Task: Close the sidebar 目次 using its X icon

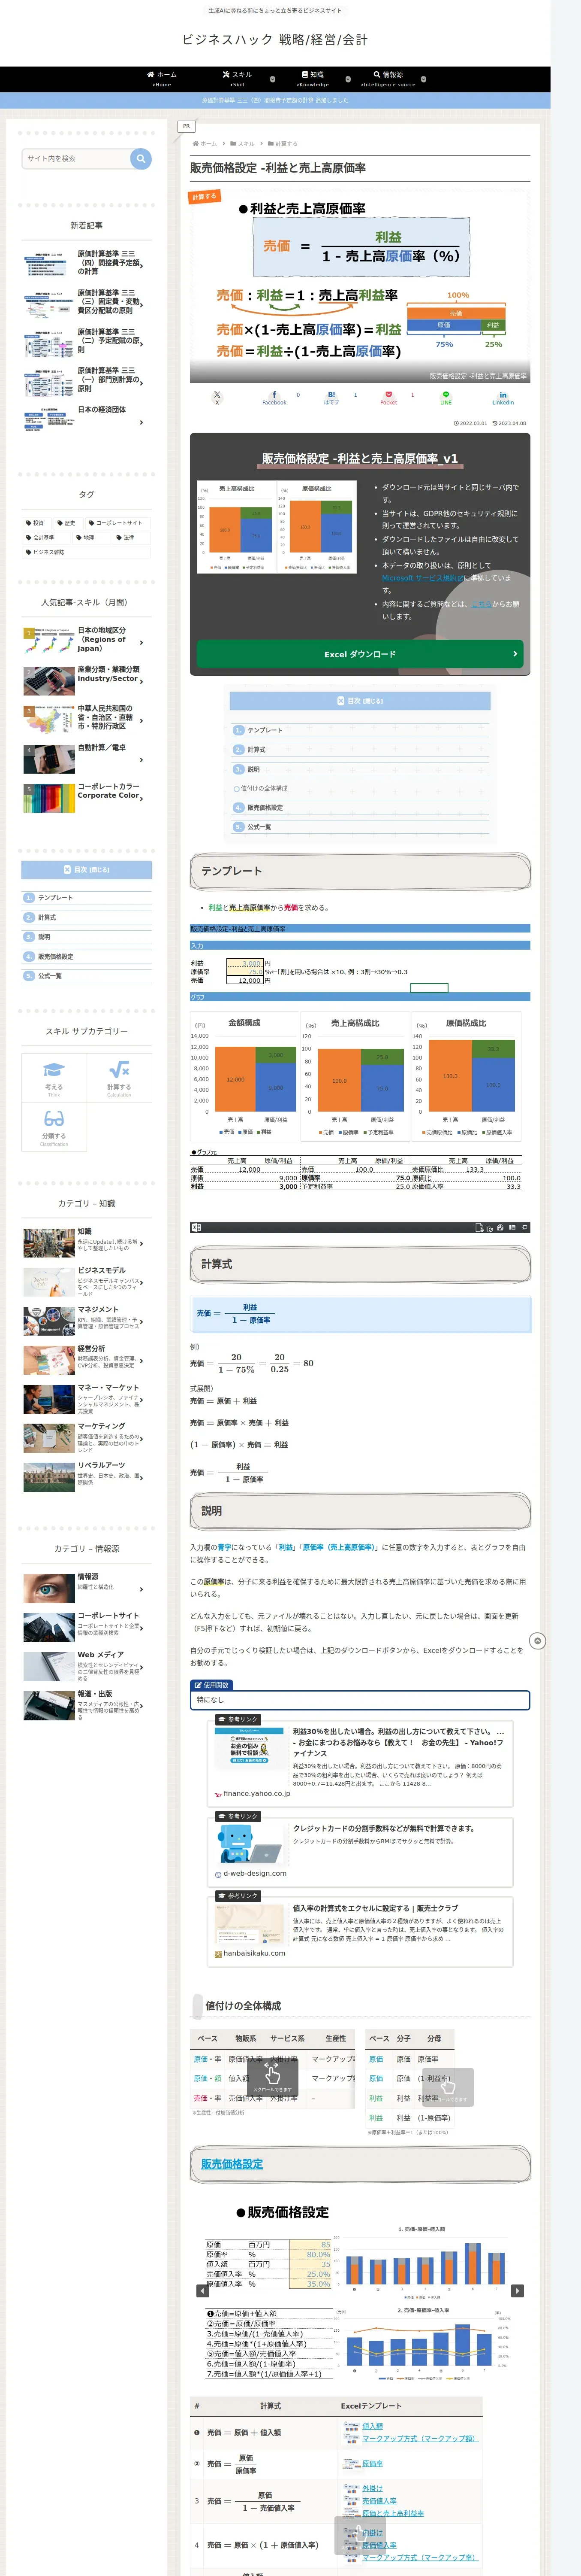Action: (x=67, y=870)
